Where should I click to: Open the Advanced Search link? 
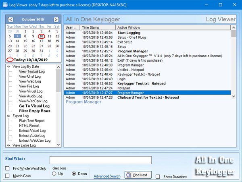[107, 176]
